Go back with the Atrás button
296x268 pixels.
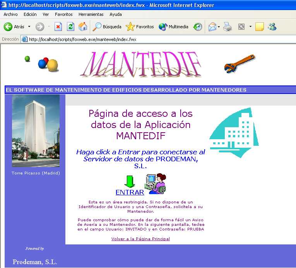(x=14, y=27)
